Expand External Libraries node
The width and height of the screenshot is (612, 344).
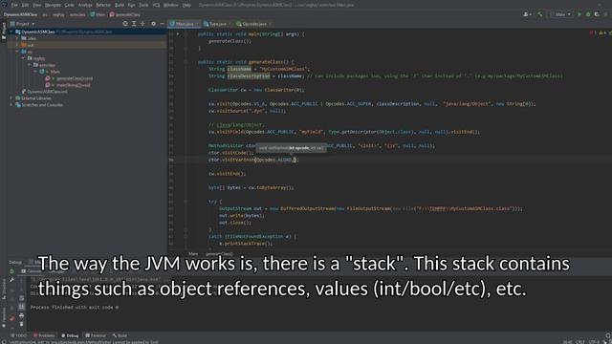[x=11, y=98]
